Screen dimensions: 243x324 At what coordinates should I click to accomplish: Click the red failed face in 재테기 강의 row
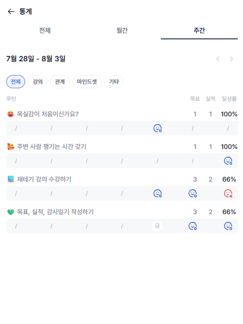[228, 193]
